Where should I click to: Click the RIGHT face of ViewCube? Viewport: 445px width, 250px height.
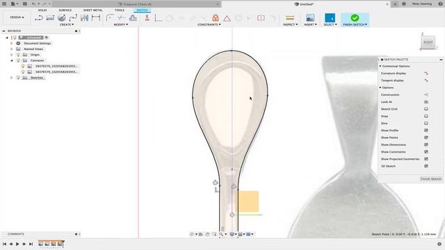click(428, 42)
